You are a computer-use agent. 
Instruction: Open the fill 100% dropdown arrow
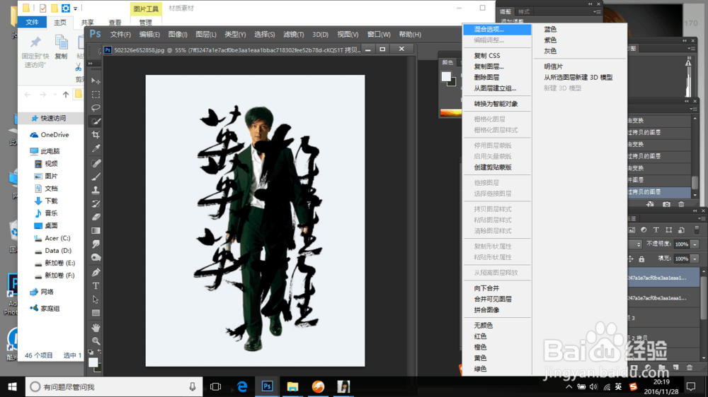[695, 259]
